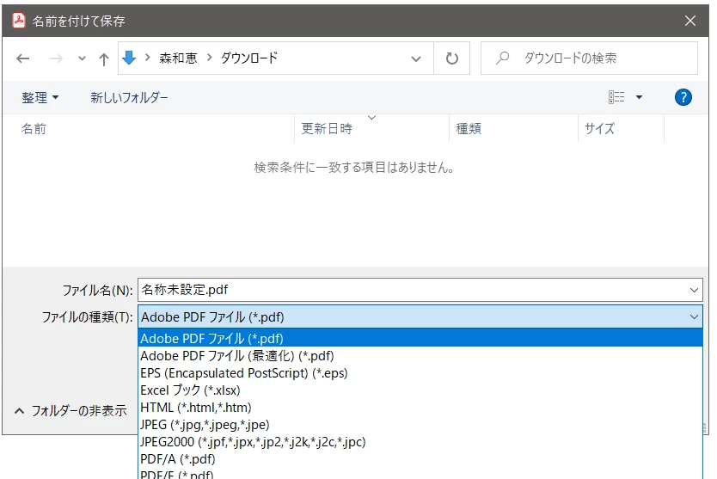The image size is (717, 479).
Task: Collapse the ファイルの種類 combo box
Action: point(420,317)
